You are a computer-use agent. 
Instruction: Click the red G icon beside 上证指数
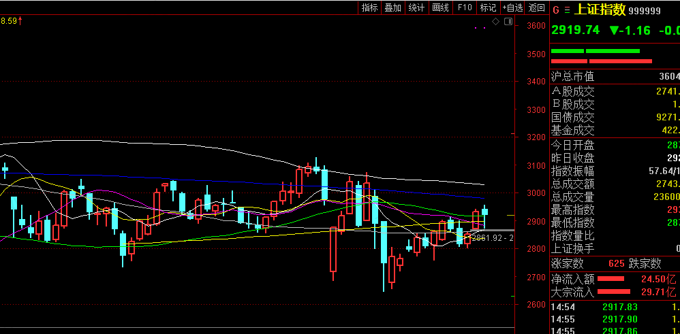tap(557, 10)
